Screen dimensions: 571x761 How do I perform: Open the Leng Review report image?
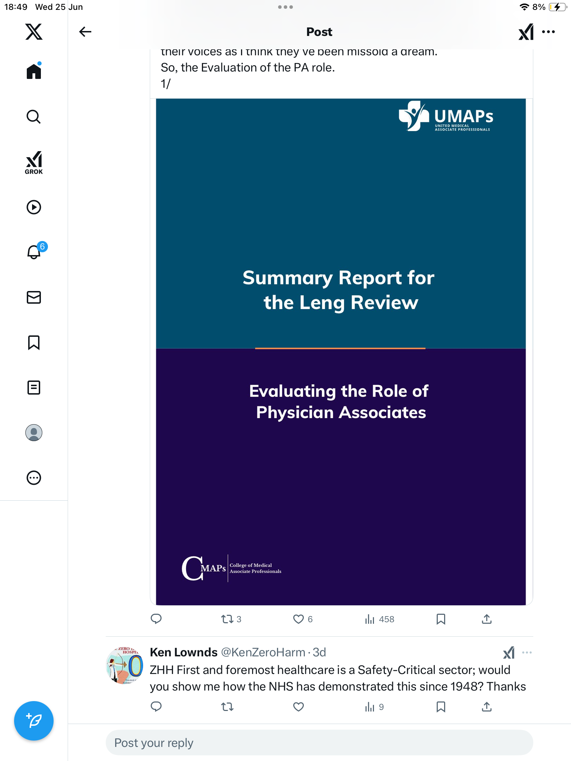341,352
